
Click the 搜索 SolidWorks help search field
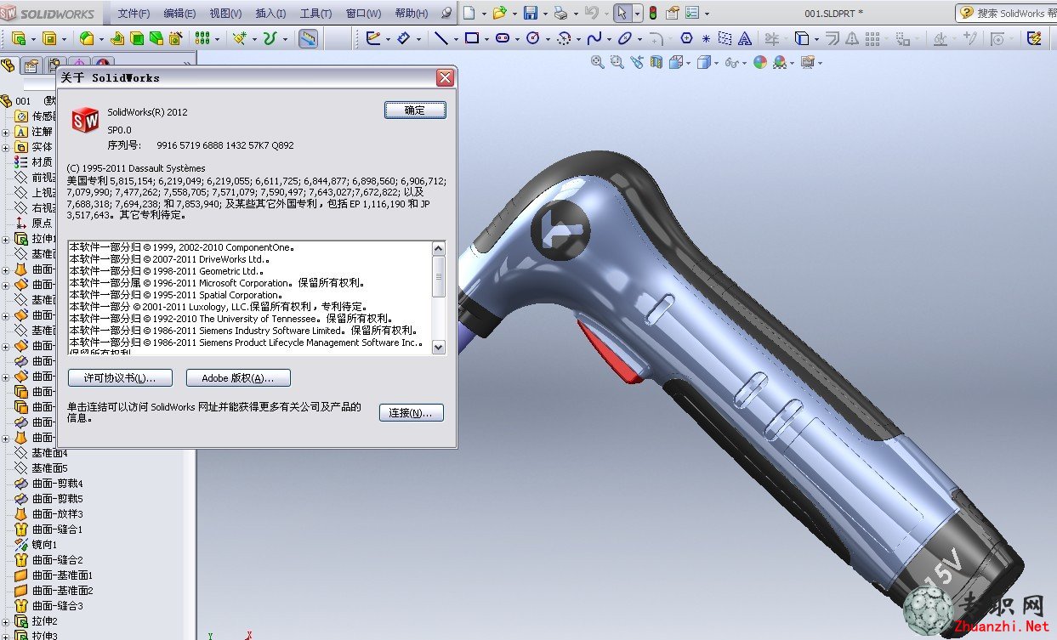tap(1006, 13)
